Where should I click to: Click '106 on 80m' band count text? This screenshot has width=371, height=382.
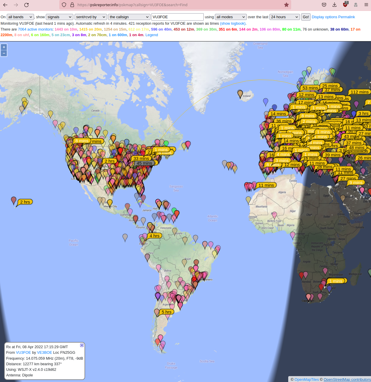point(270,29)
